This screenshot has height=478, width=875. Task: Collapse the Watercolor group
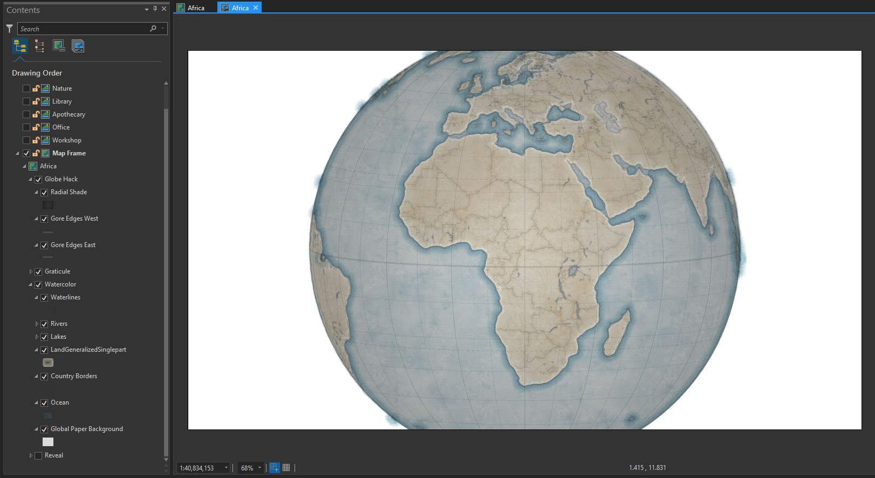click(31, 284)
